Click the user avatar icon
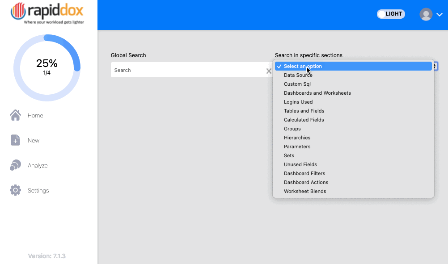Image resolution: width=448 pixels, height=264 pixels. (x=426, y=14)
